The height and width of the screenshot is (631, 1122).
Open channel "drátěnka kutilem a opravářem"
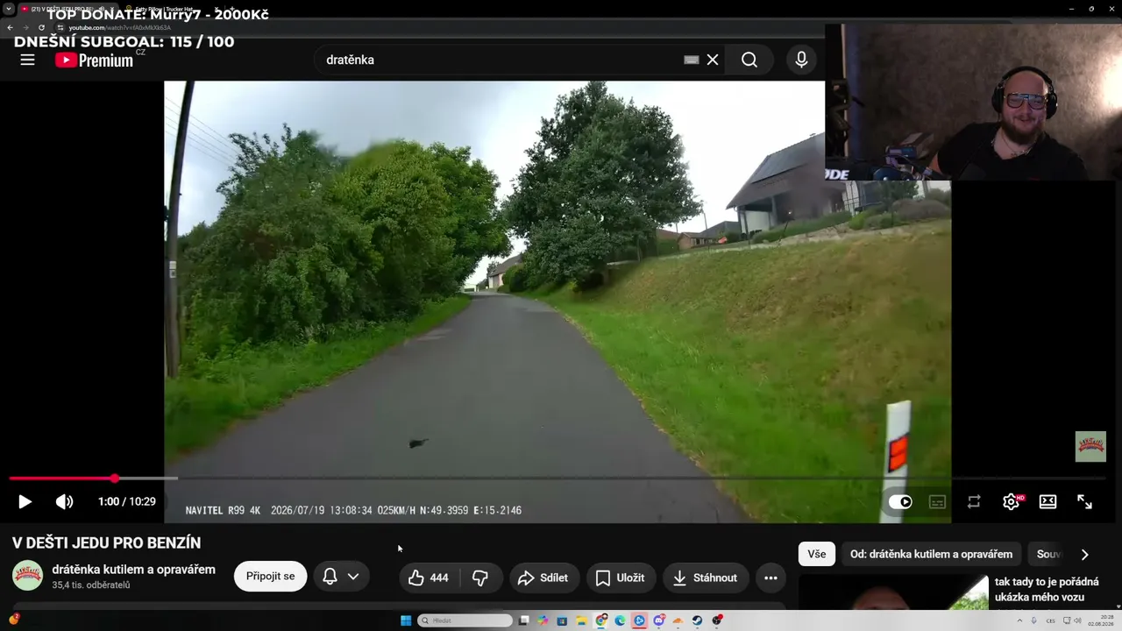pyautogui.click(x=133, y=570)
